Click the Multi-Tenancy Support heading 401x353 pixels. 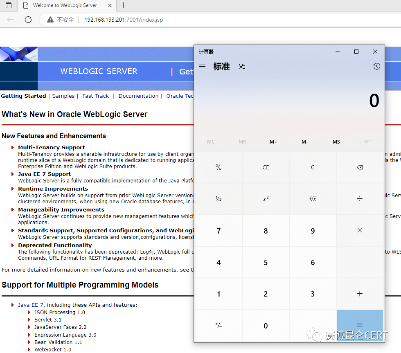point(52,148)
